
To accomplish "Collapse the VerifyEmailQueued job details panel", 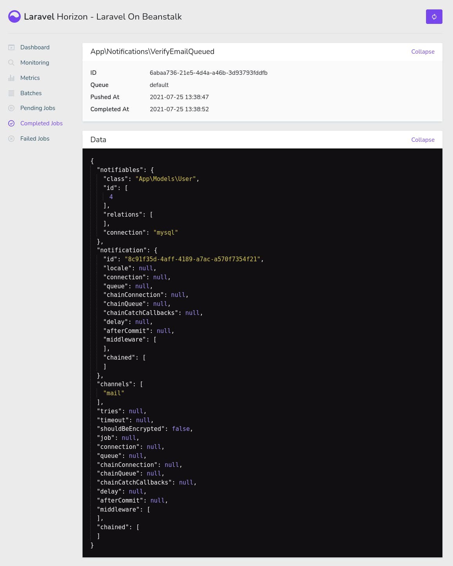I will coord(422,51).
